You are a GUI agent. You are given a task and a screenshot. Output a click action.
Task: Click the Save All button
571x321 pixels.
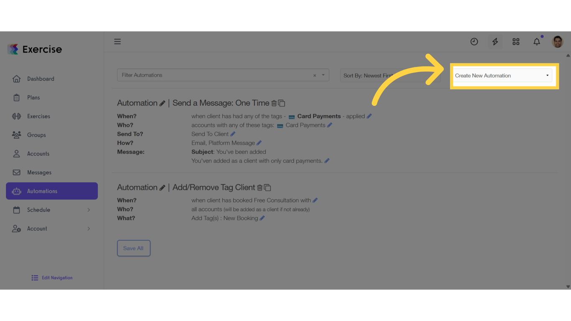coord(134,248)
